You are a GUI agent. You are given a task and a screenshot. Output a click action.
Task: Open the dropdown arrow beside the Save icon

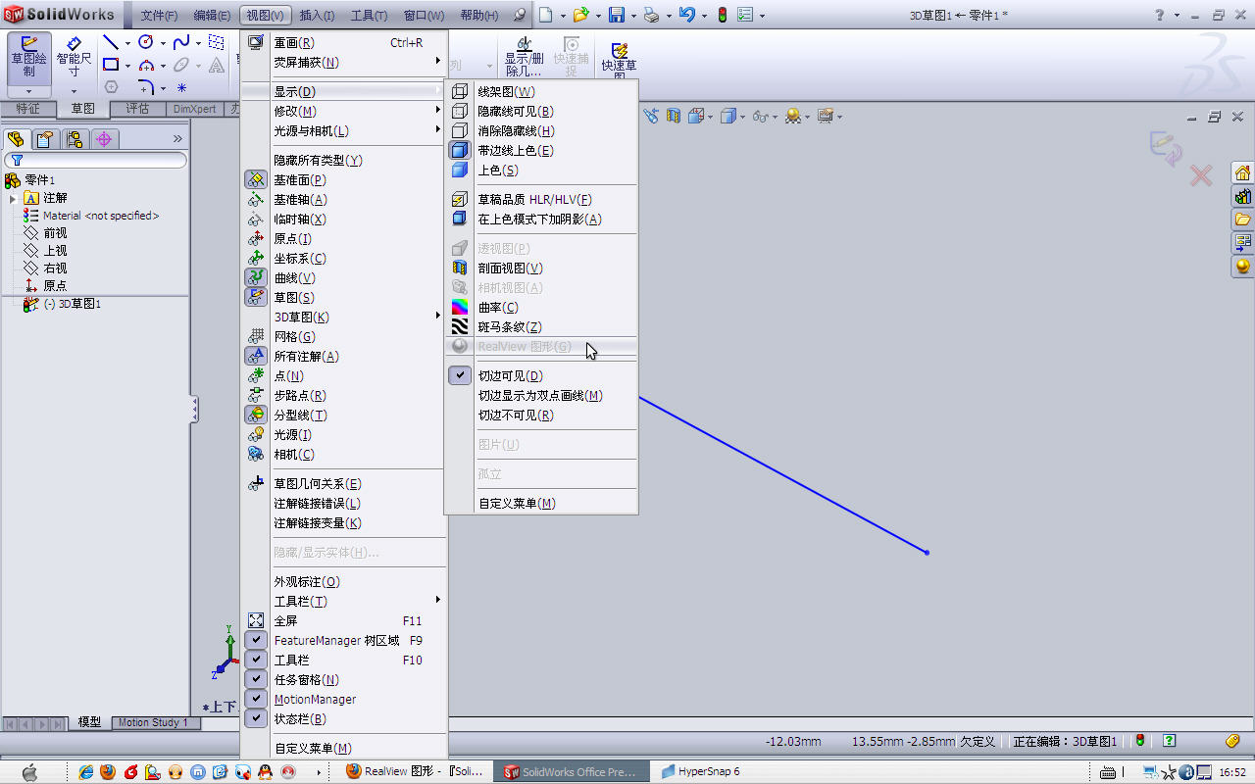[x=632, y=16]
